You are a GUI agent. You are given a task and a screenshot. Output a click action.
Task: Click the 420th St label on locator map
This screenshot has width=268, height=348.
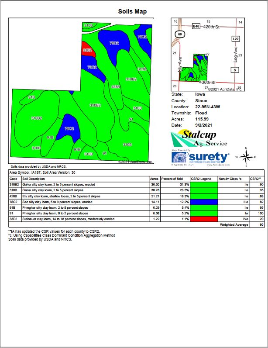click(211, 27)
